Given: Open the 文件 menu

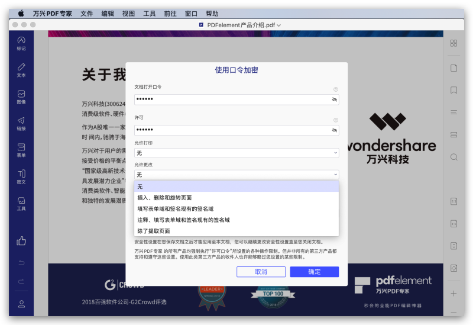Looking at the screenshot, I should pos(86,14).
